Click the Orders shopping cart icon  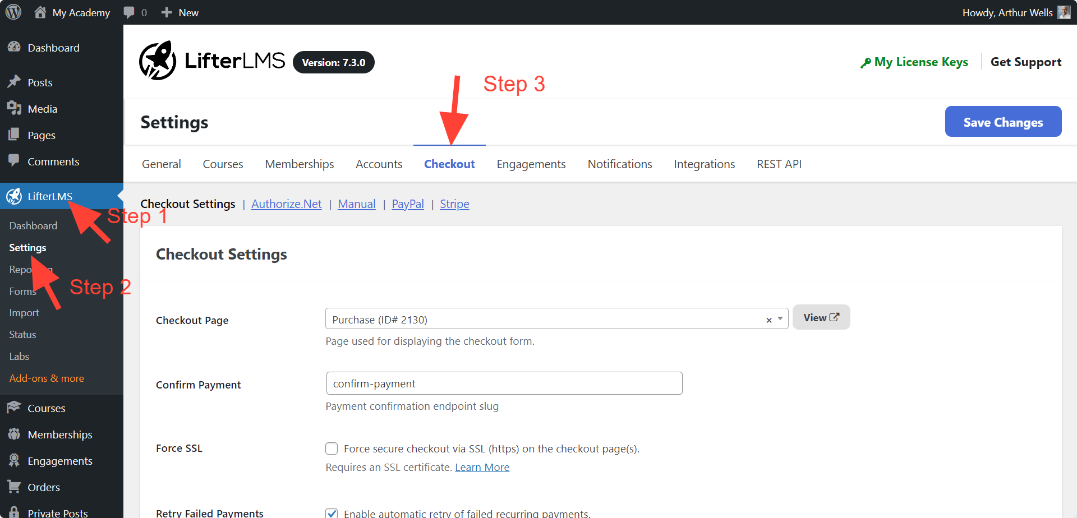(14, 487)
